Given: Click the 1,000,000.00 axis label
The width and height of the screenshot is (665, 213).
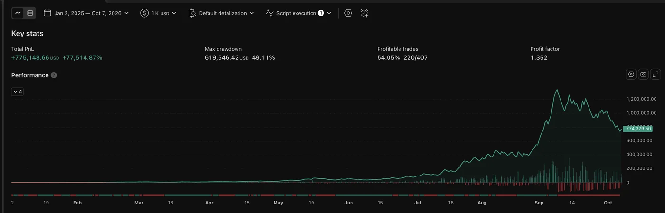Looking at the screenshot, I should (642, 113).
